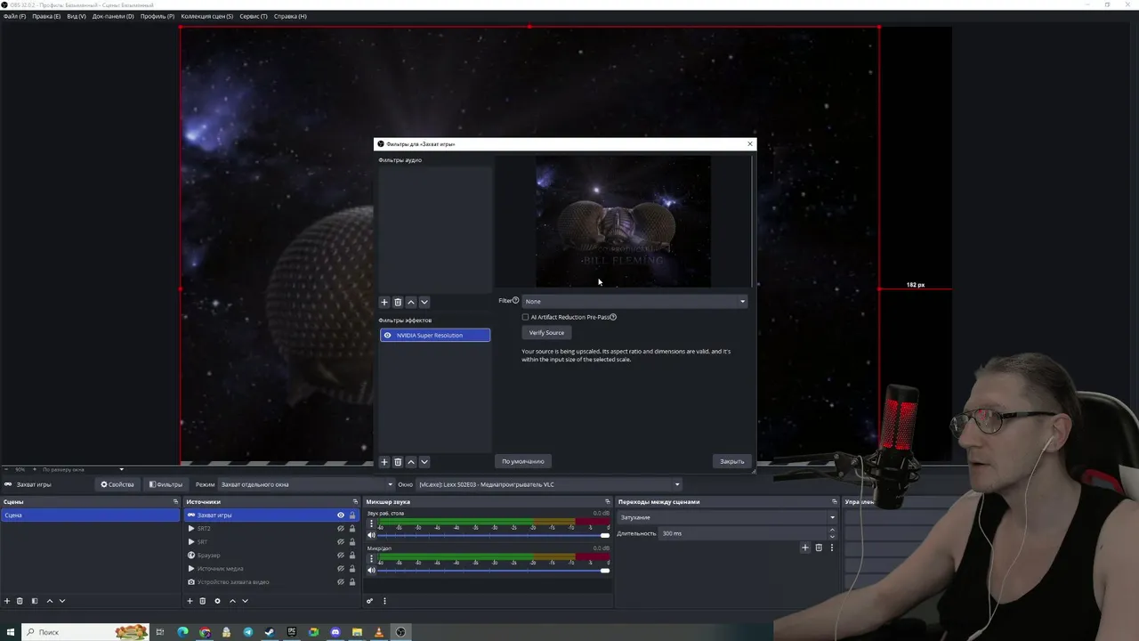Mute Микр/доп speaker icon

coord(371,570)
